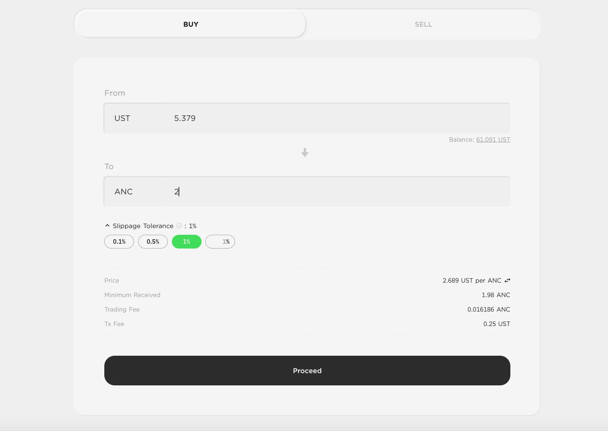The height and width of the screenshot is (431, 608).
Task: Click the Slippage Tolerance label text
Action: coord(143,226)
